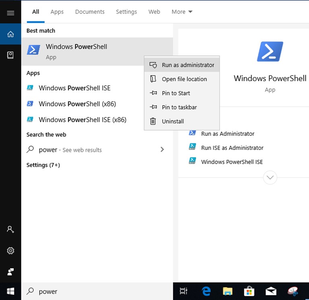Image resolution: width=309 pixels, height=300 pixels.
Task: Choose Pin to taskbar in context menu
Action: (x=182, y=107)
